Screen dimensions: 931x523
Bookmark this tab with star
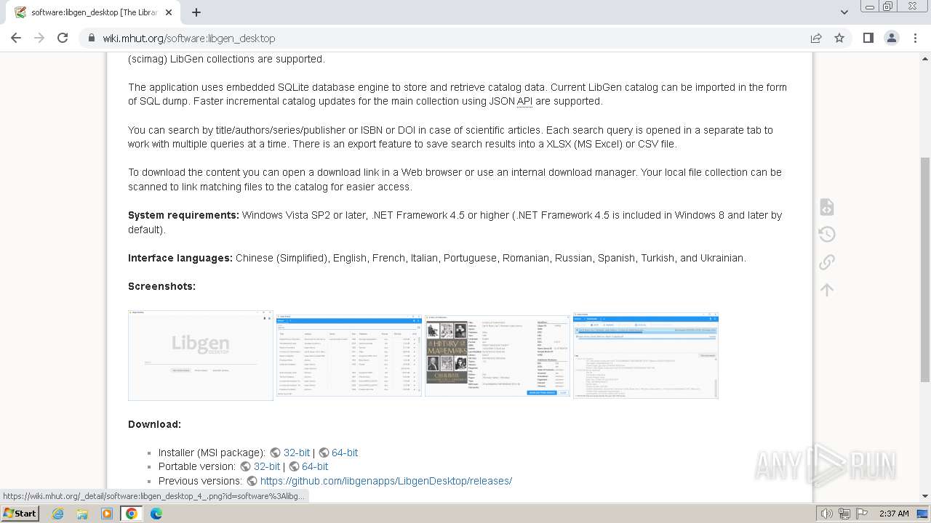point(839,38)
